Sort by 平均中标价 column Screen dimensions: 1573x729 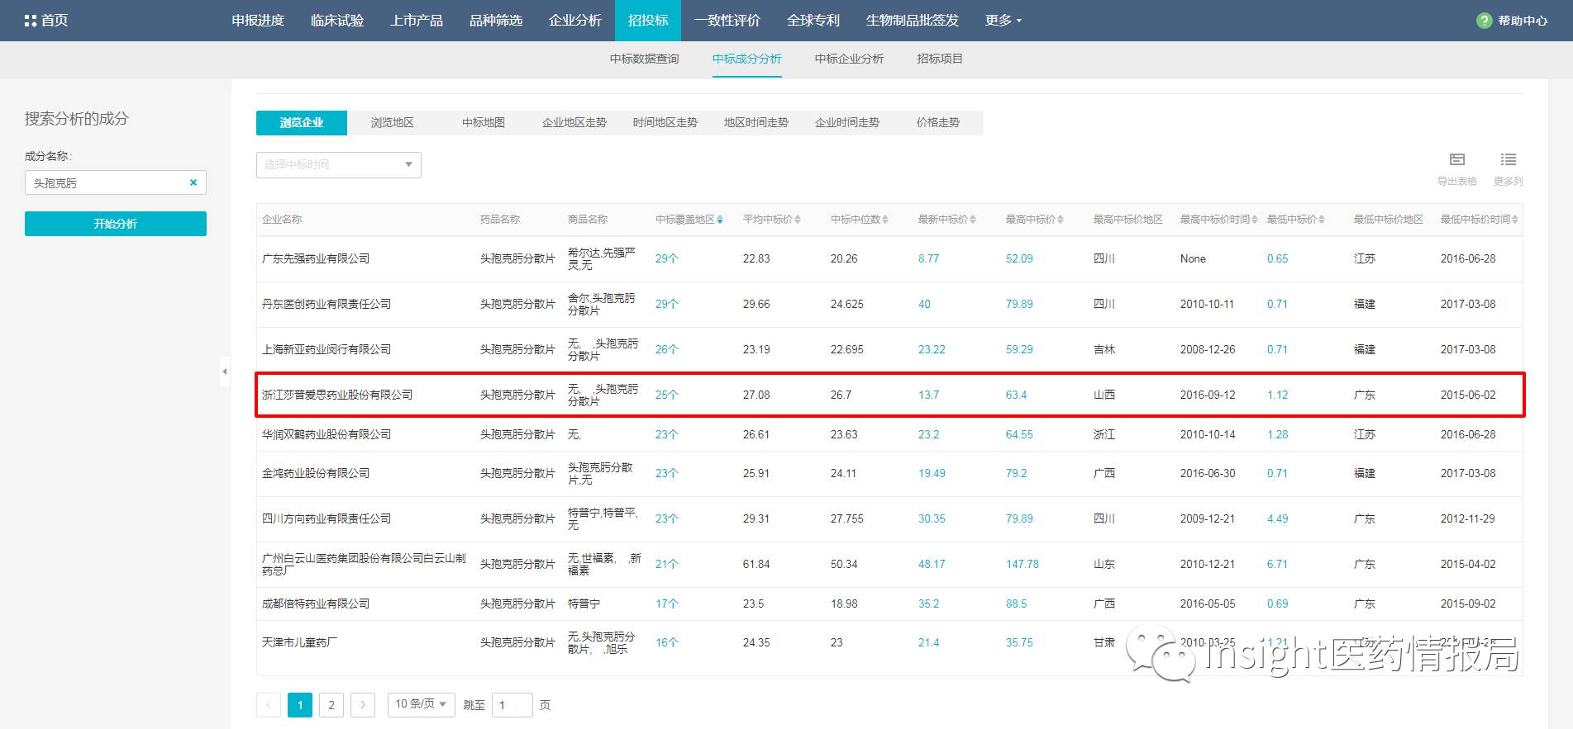[x=798, y=220]
